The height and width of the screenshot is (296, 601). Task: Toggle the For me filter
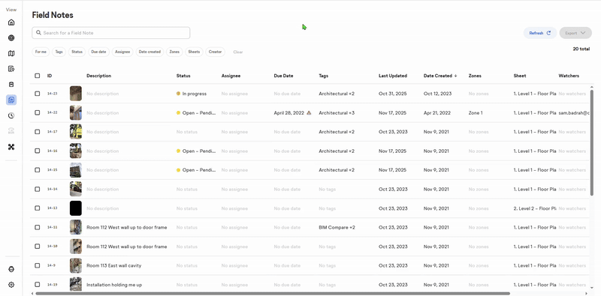41,52
